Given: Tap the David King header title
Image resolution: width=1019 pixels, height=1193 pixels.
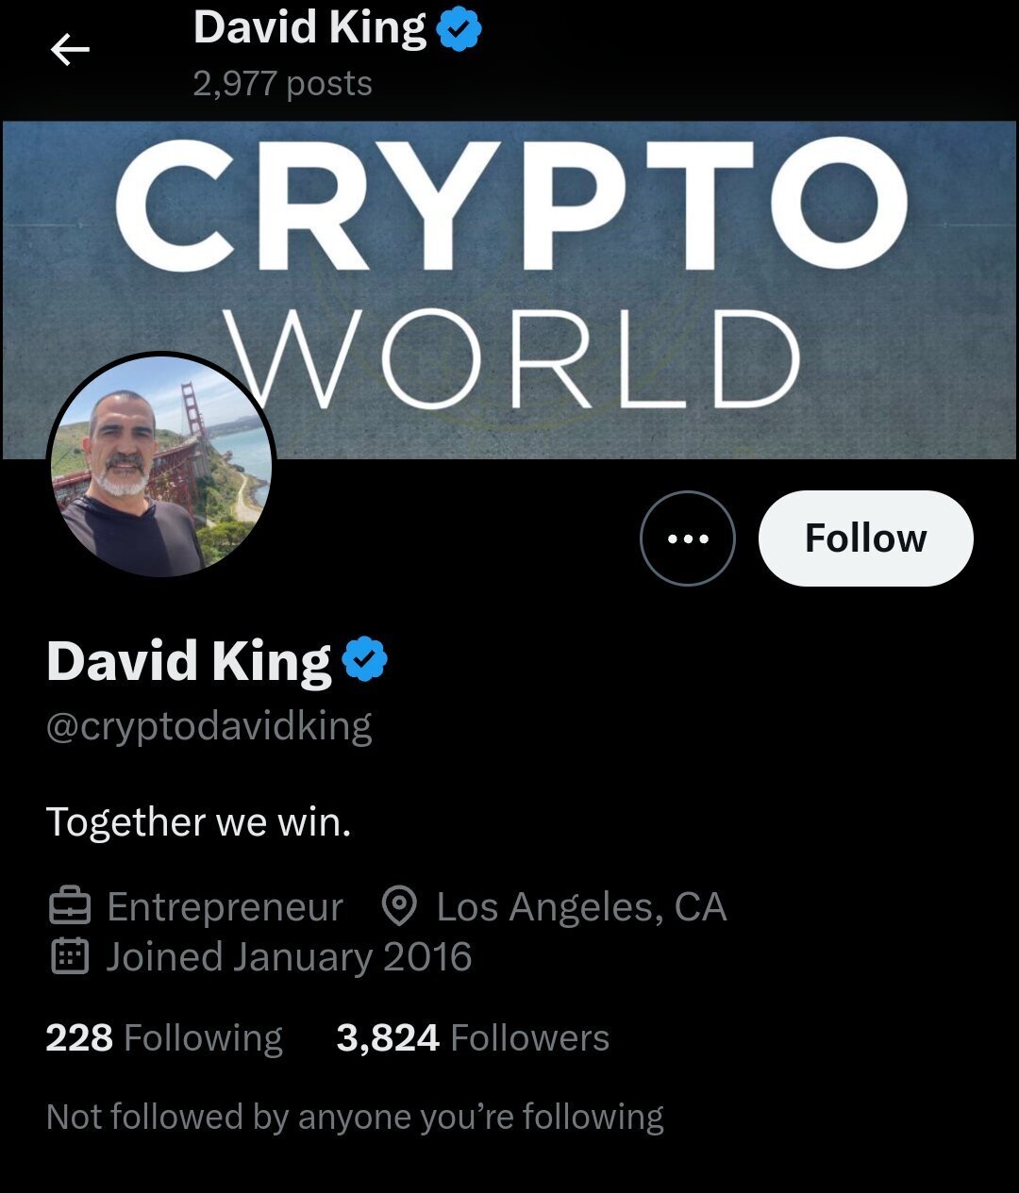Looking at the screenshot, I should tap(309, 28).
